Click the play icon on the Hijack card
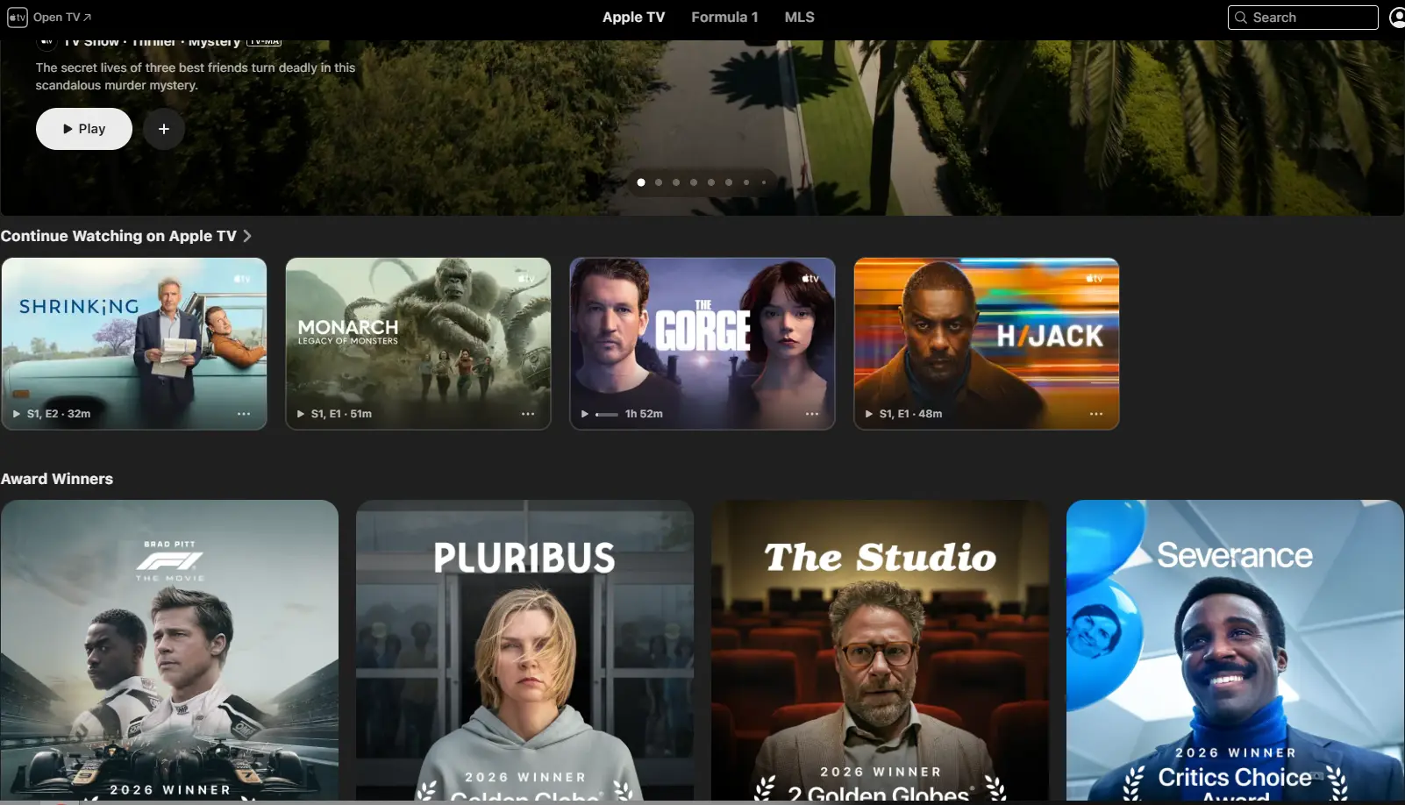 [x=869, y=414]
